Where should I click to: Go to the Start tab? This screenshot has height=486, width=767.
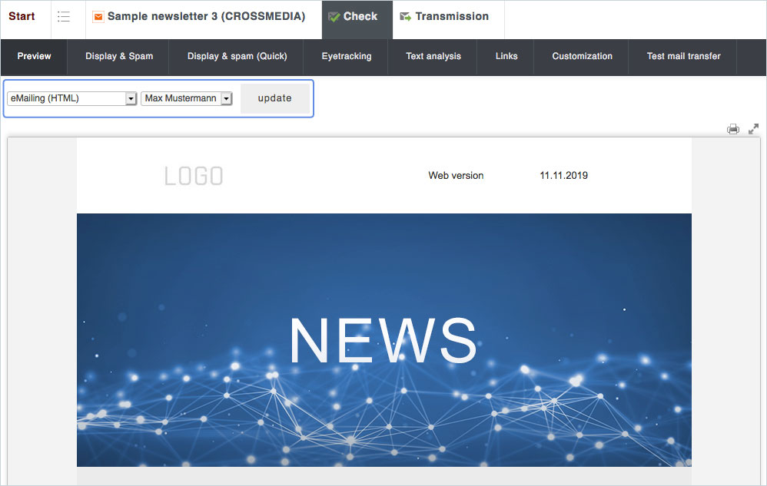22,16
